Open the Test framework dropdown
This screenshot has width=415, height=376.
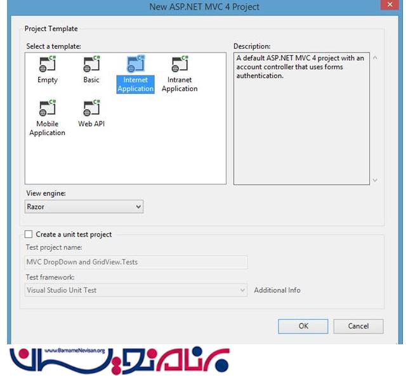tap(136, 290)
